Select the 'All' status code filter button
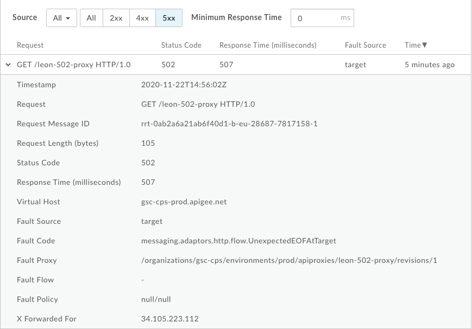Viewport: 472px width, 329px height. click(x=91, y=18)
